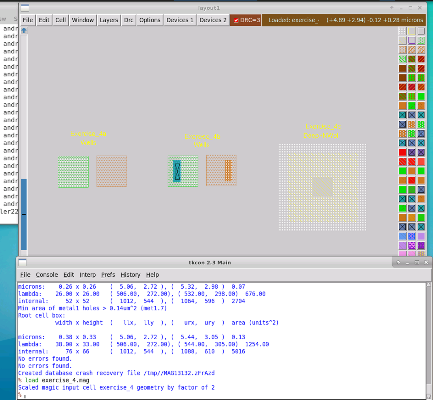The height and width of the screenshot is (400, 433).
Task: Choose the green diagonal stripes on gray icon
Action: pyautogui.click(x=402, y=59)
